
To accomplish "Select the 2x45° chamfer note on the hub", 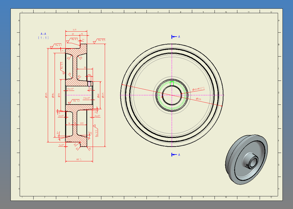I will click(61, 116).
